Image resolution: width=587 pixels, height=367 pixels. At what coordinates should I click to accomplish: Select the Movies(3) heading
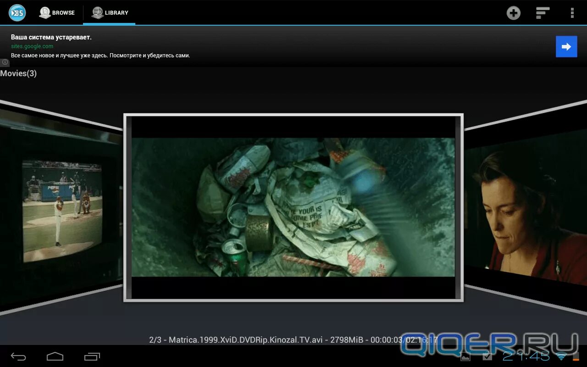point(18,73)
